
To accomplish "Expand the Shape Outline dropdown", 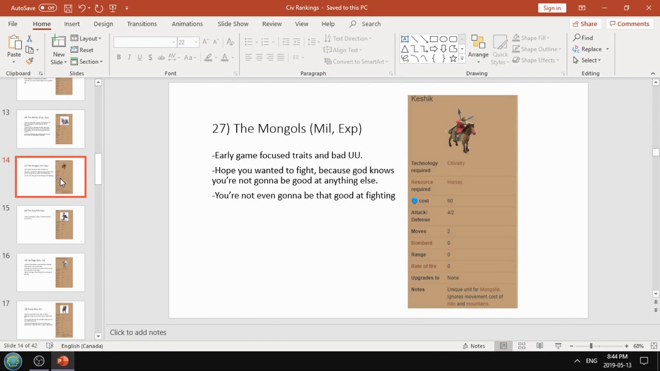I will (537, 49).
